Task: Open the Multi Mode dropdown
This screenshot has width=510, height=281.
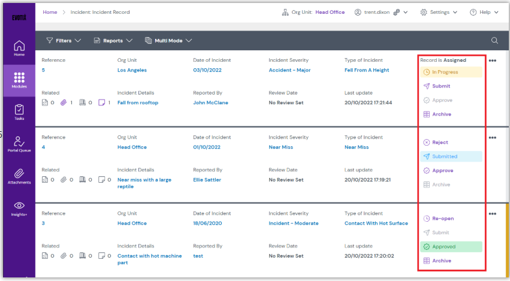Action: click(x=168, y=41)
